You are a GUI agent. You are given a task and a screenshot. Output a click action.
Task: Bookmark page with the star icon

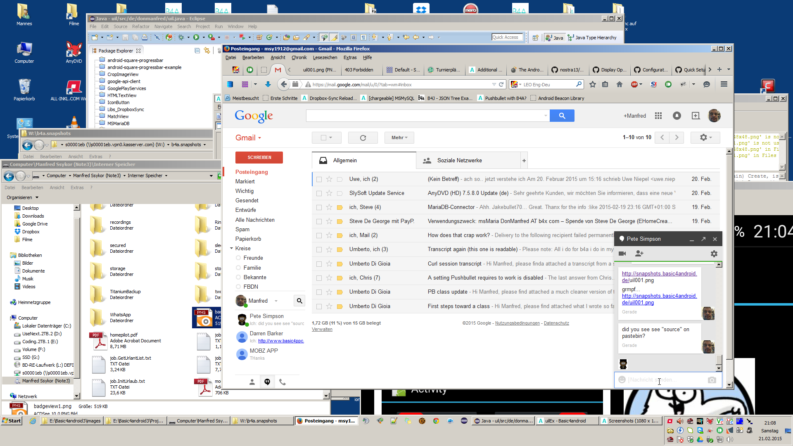pos(592,84)
